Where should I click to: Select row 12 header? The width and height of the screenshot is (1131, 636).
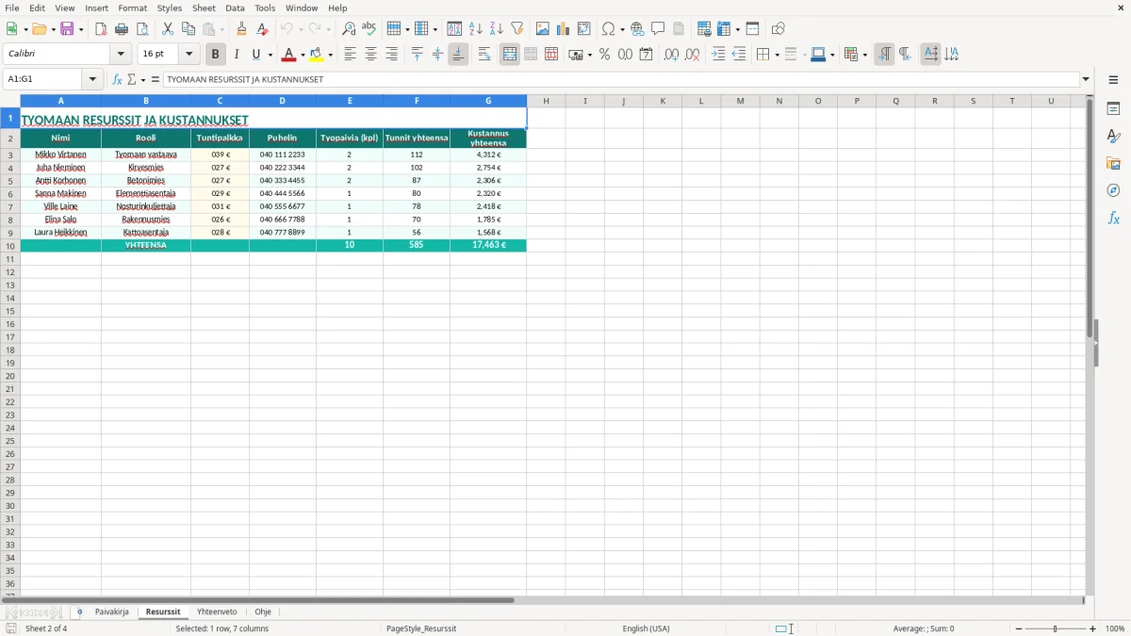[x=10, y=272]
